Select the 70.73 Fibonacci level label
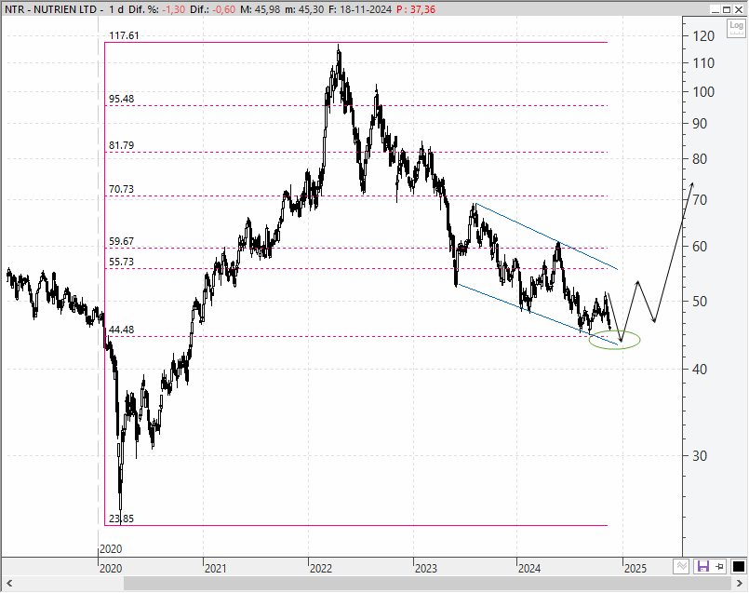The width and height of the screenshot is (749, 593). pyautogui.click(x=121, y=189)
